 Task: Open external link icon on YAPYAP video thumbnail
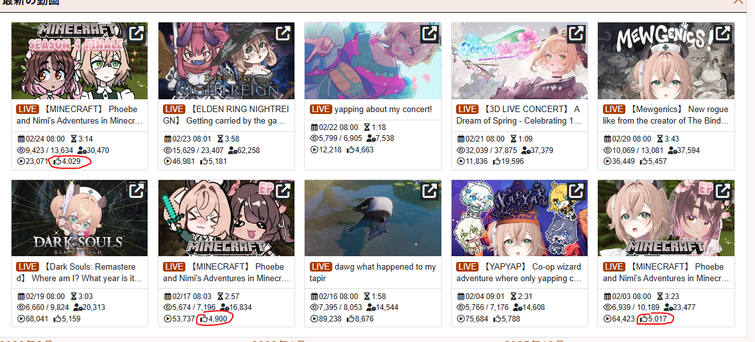point(576,191)
